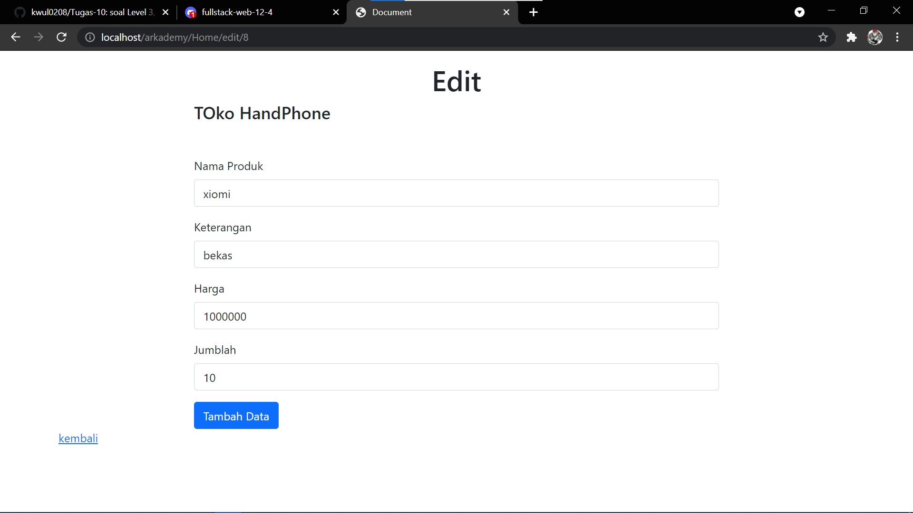Close the Document tab
The image size is (913, 513).
(506, 12)
